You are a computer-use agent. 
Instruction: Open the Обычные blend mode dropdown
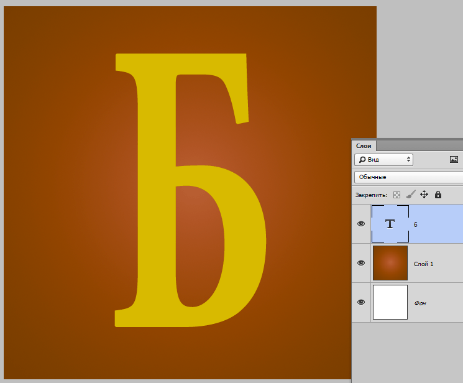point(409,177)
